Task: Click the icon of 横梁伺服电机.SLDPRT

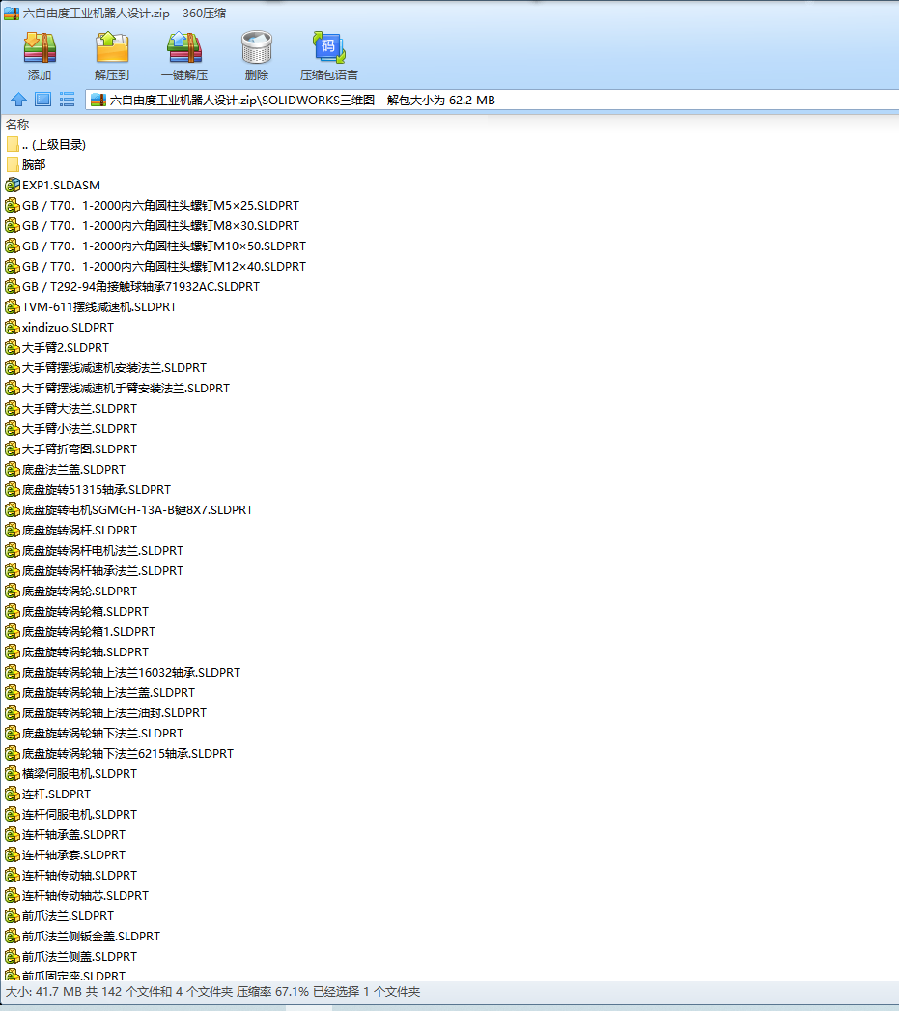Action: [x=13, y=774]
